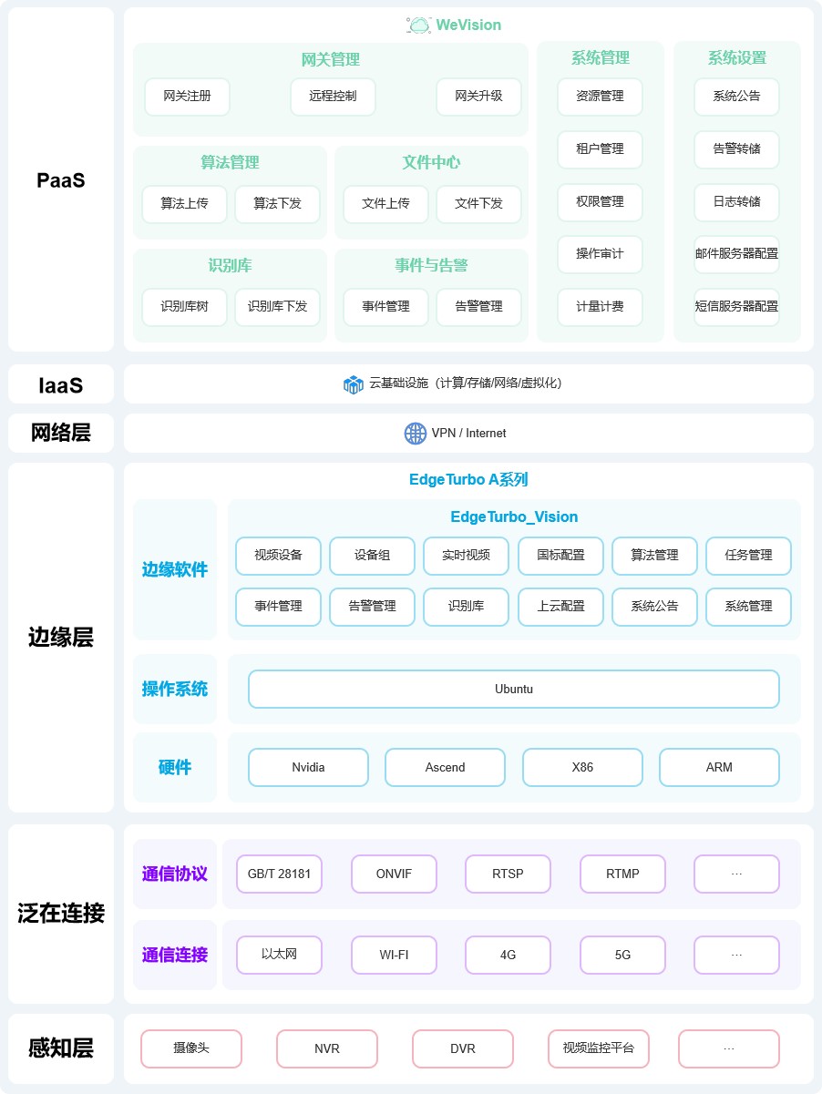The image size is (822, 1094).
Task: Open the 邮件服务器配置 box
Action: pyautogui.click(x=736, y=254)
